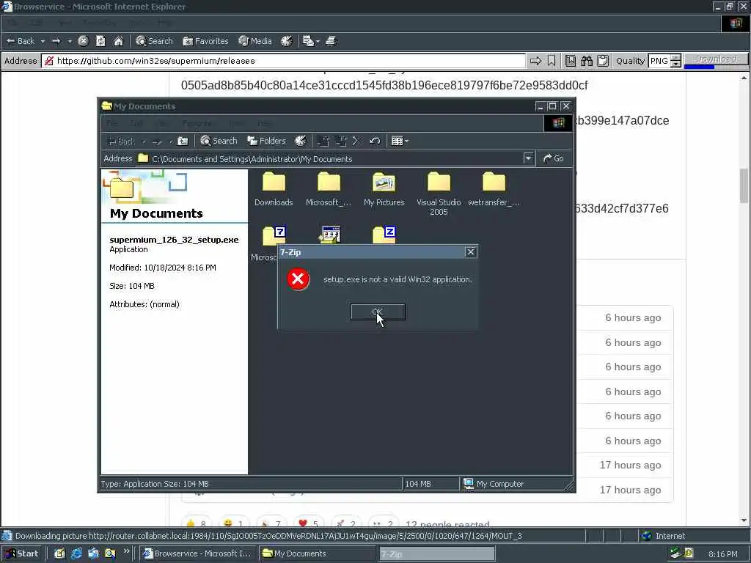This screenshot has width=751, height=563.
Task: Open Media in the Internet Explorer toolbar
Action: [255, 41]
